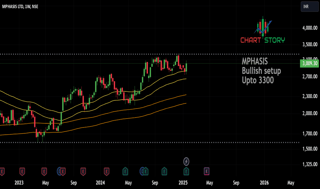Screen dimensions: 320x189
Task: Select the 'Bullish setup' annotation text
Action: tap(261, 71)
